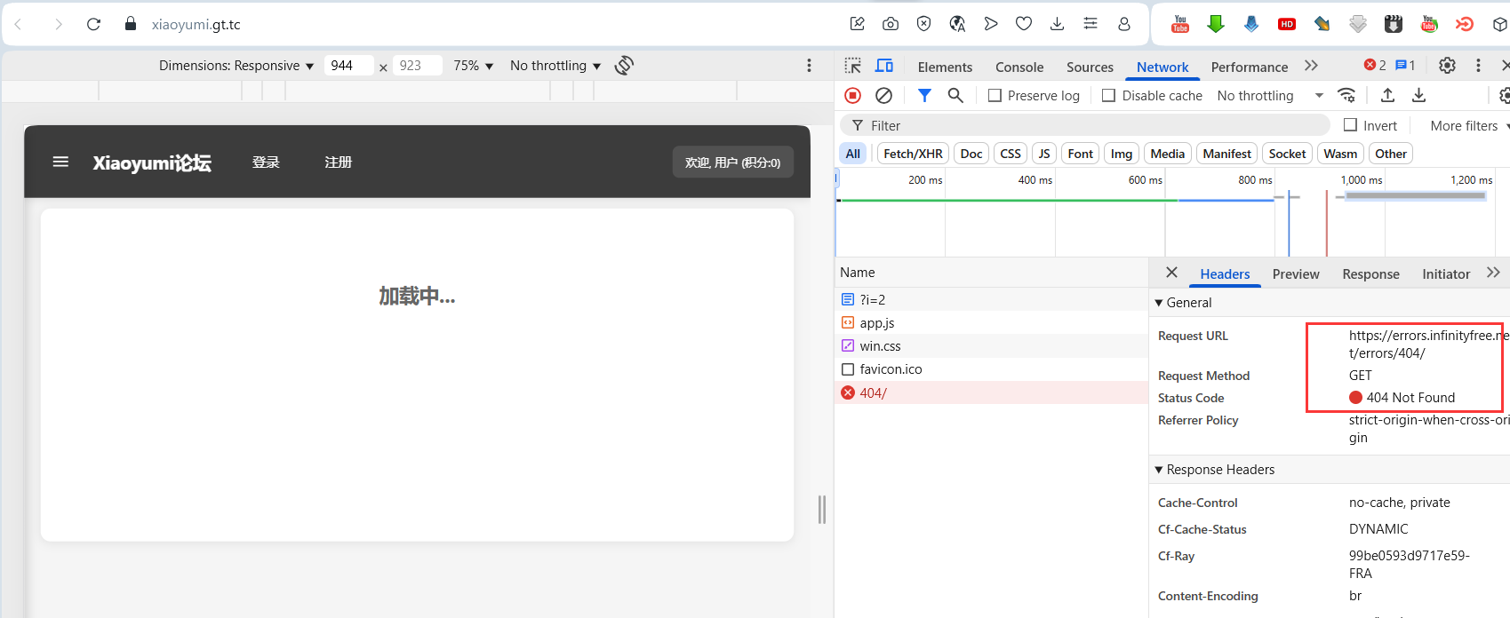Viewport: 1510px width, 618px height.
Task: Tick the Invert filter checkbox
Action: coord(1350,125)
